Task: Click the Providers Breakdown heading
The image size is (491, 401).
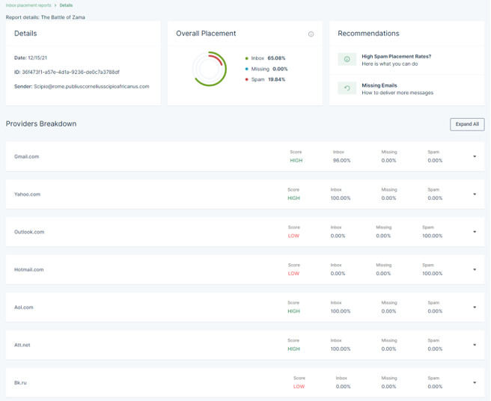Action: (x=41, y=124)
